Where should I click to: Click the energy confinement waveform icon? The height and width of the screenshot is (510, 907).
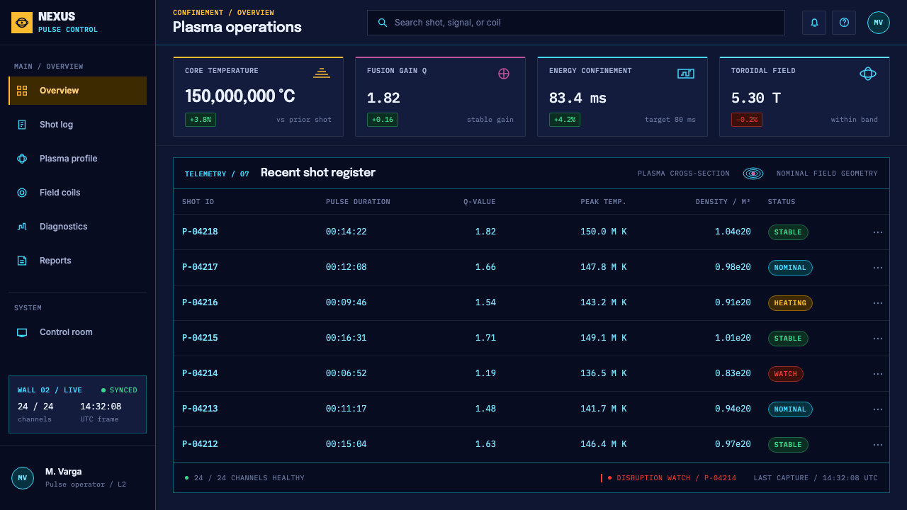[x=686, y=74]
